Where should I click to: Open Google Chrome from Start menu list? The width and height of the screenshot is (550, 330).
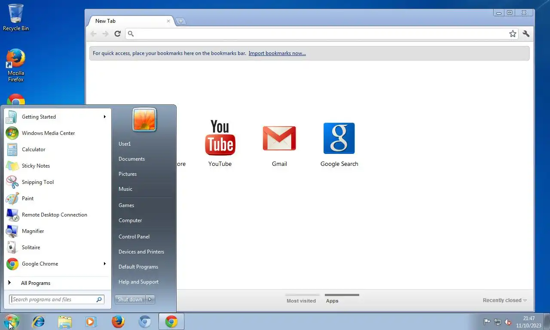(x=57, y=264)
